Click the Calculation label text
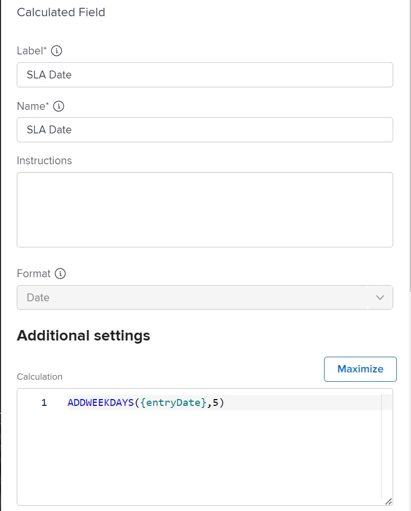The width and height of the screenshot is (411, 511). 39,377
